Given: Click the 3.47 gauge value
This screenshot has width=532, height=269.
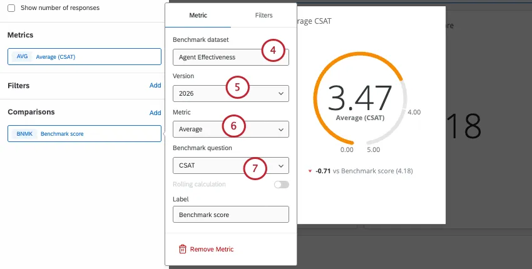Looking at the screenshot, I should (360, 98).
